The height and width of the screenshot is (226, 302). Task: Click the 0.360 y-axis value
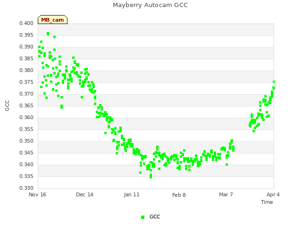(x=26, y=117)
